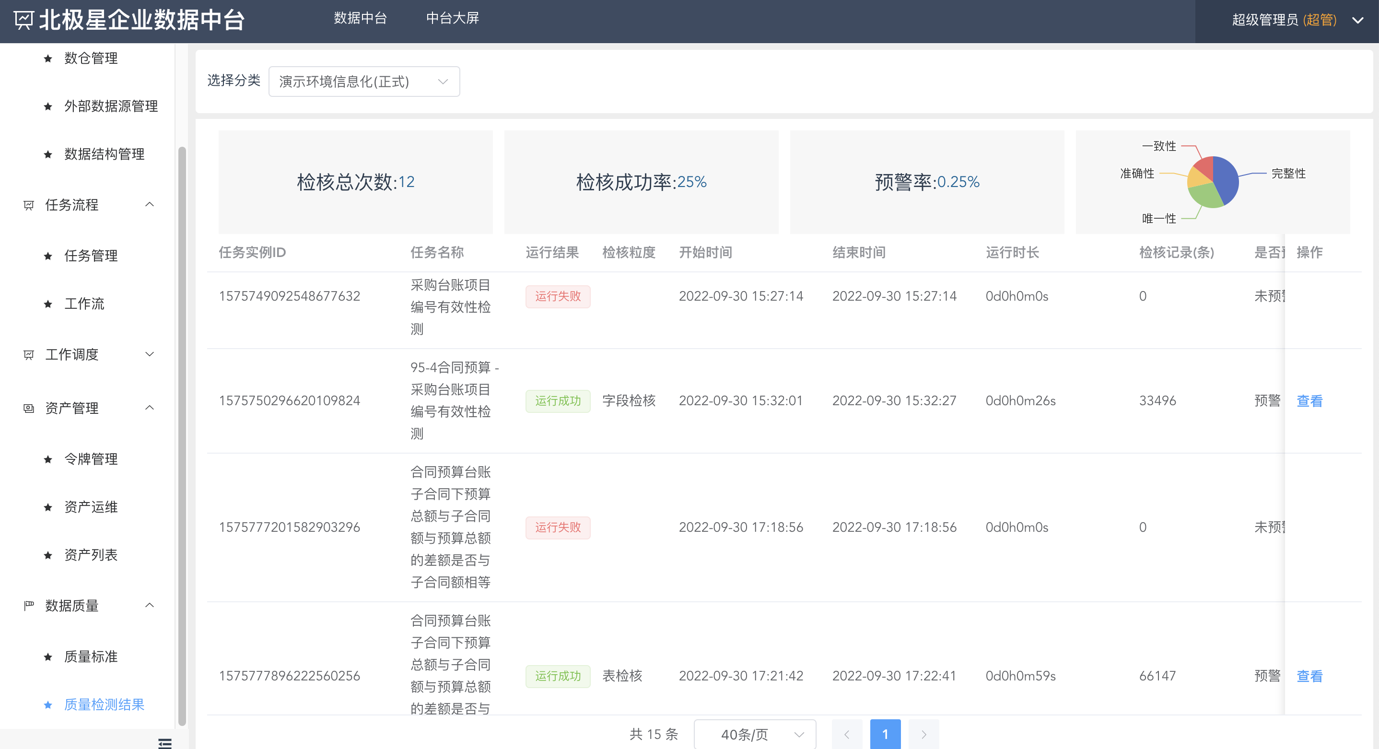
Task: Click the 任务流程 sidebar icon
Action: (29, 205)
